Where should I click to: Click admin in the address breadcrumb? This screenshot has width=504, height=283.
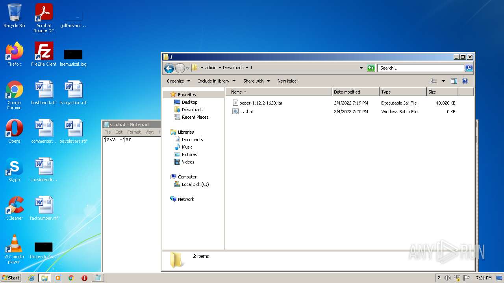pos(211,68)
